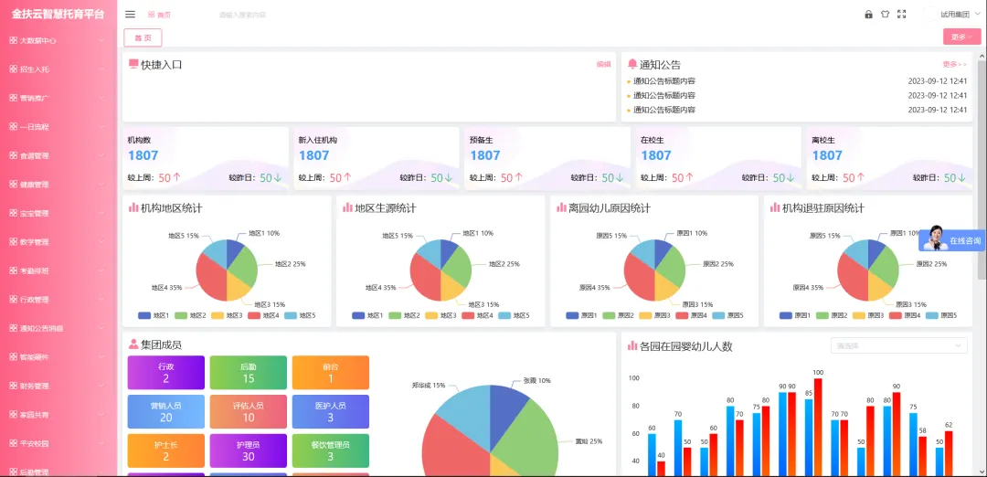Click the 金扶云智慧托育平台 title

pos(58,15)
